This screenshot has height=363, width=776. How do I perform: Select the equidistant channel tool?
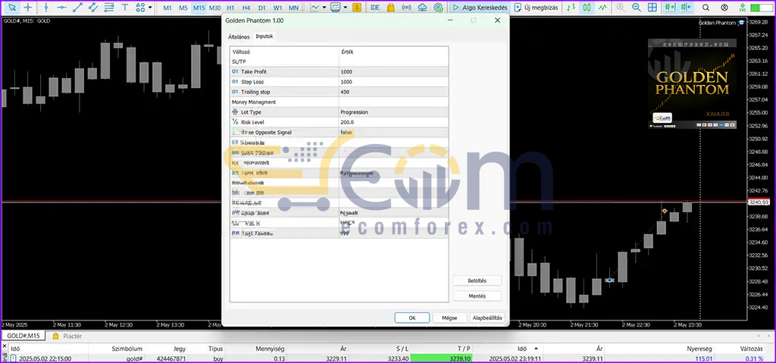coord(93,8)
